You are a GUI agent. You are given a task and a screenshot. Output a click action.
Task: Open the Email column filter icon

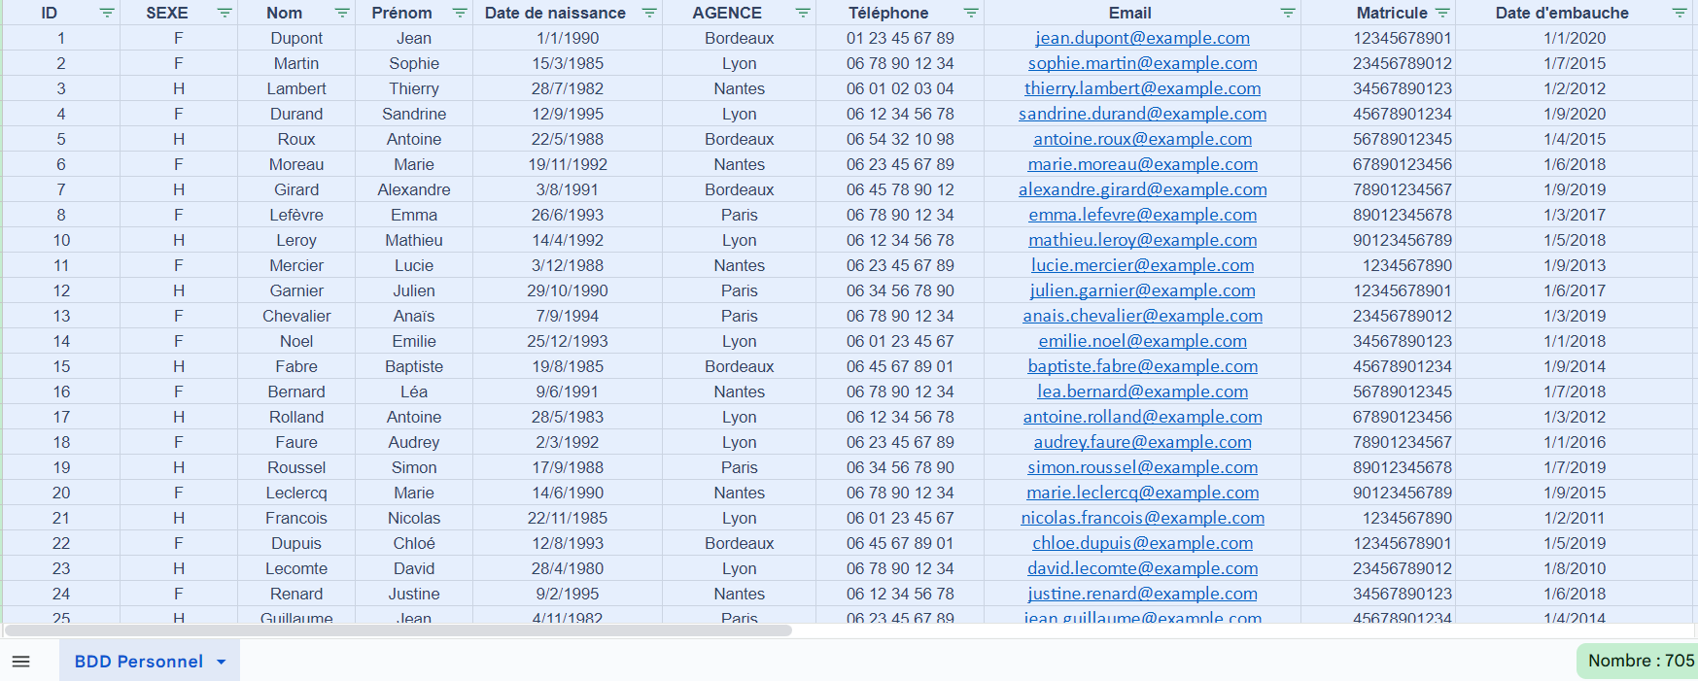coord(1288,13)
